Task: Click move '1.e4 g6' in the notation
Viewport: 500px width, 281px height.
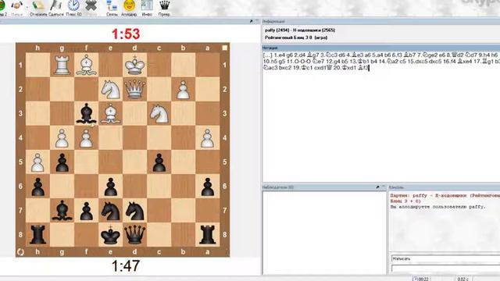Action: (284, 55)
